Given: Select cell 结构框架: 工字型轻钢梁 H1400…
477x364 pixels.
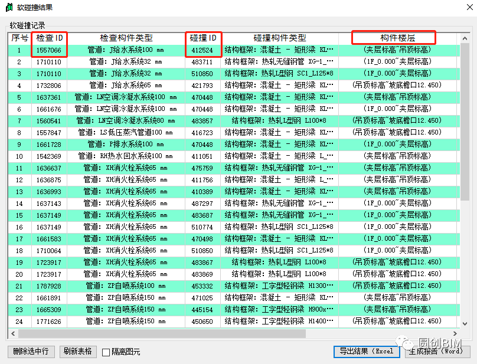Looking at the screenshot, I should pos(280,322).
